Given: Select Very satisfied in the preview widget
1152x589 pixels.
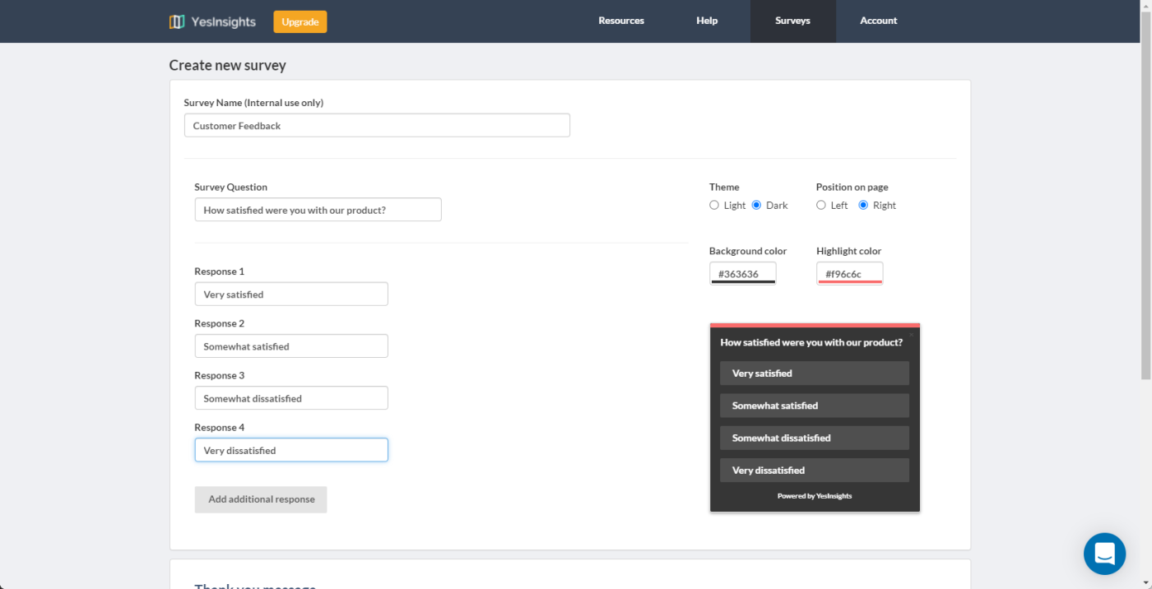Looking at the screenshot, I should [815, 373].
